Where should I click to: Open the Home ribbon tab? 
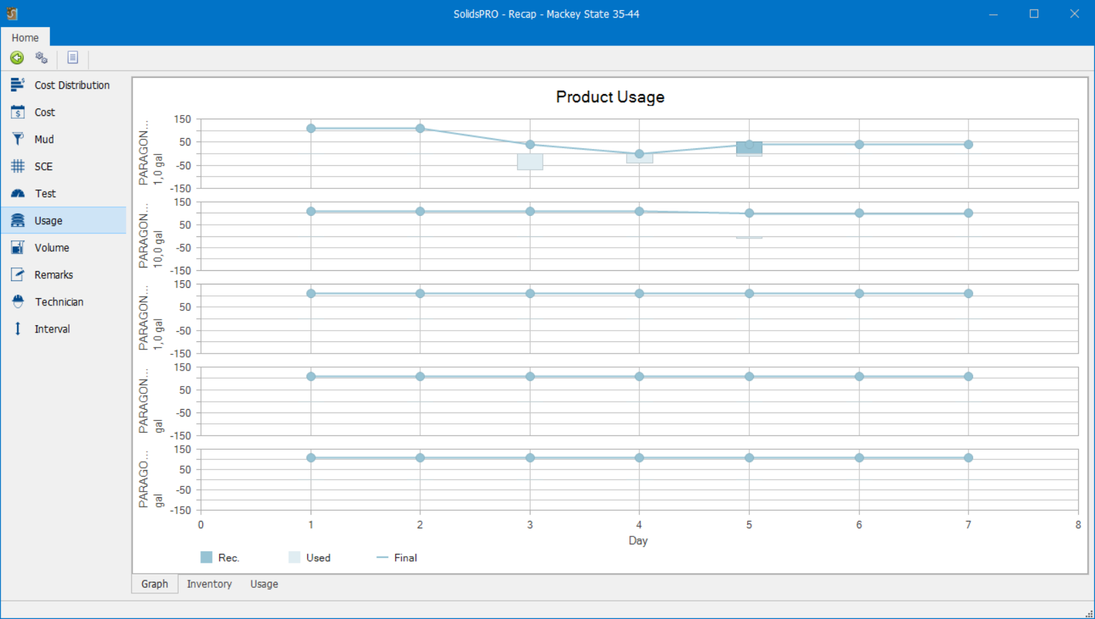(x=25, y=38)
